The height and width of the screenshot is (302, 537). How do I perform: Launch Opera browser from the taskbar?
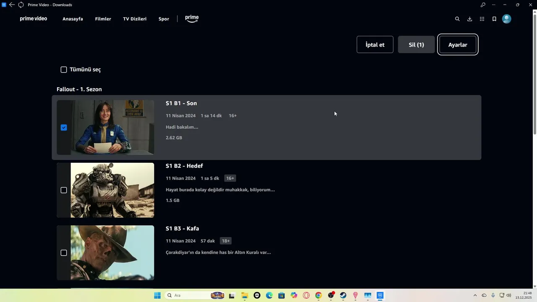306,295
